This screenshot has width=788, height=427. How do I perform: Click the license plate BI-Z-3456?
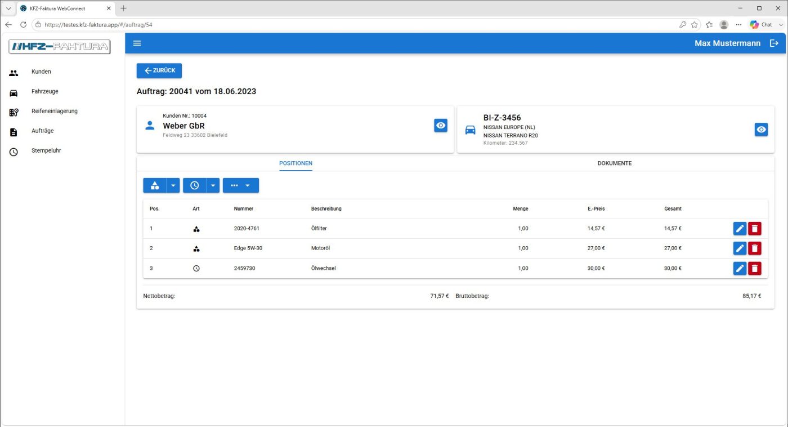[502, 118]
